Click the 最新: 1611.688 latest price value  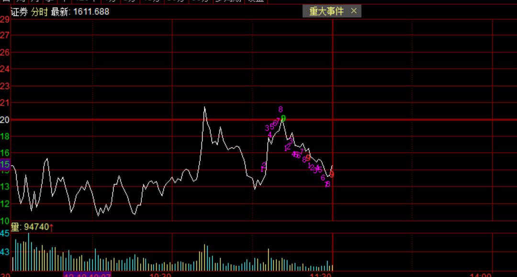point(80,12)
